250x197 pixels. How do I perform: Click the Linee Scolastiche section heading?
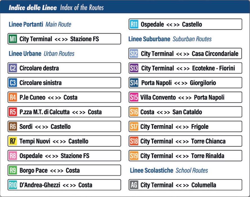click(x=169, y=170)
